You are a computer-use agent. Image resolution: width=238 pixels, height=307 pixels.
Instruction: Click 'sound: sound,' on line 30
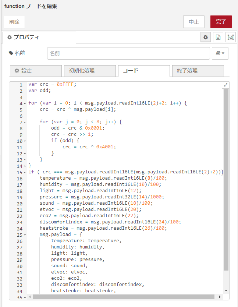click(69, 266)
